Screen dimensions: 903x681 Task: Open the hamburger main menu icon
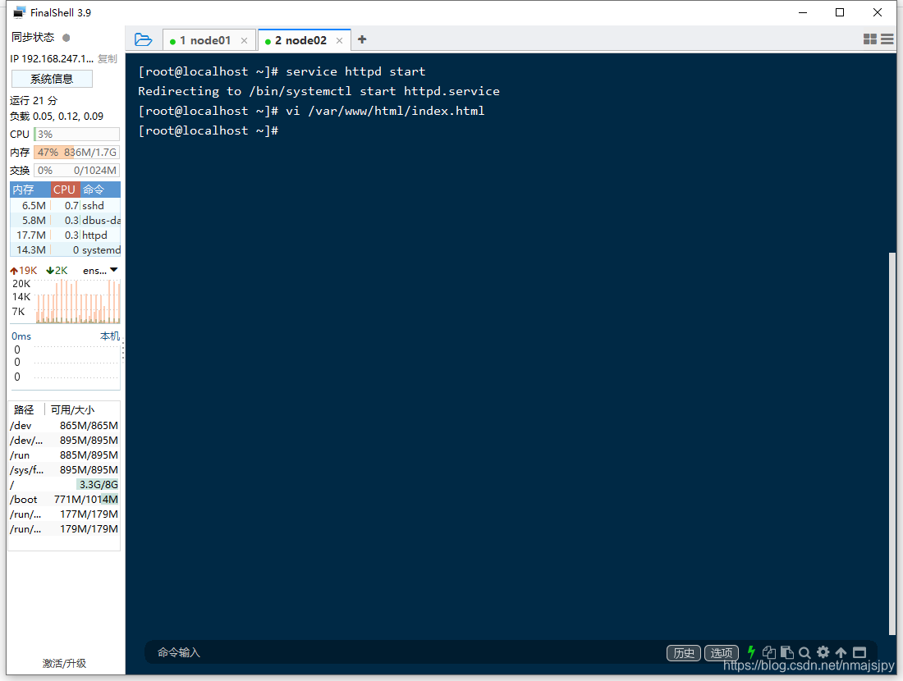887,39
